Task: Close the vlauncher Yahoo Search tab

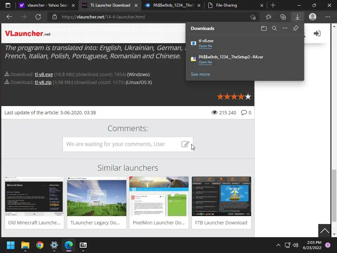Action: point(73,5)
